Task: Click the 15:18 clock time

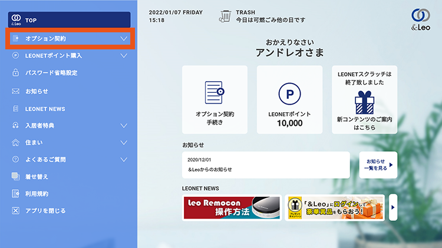Action: coord(156,20)
